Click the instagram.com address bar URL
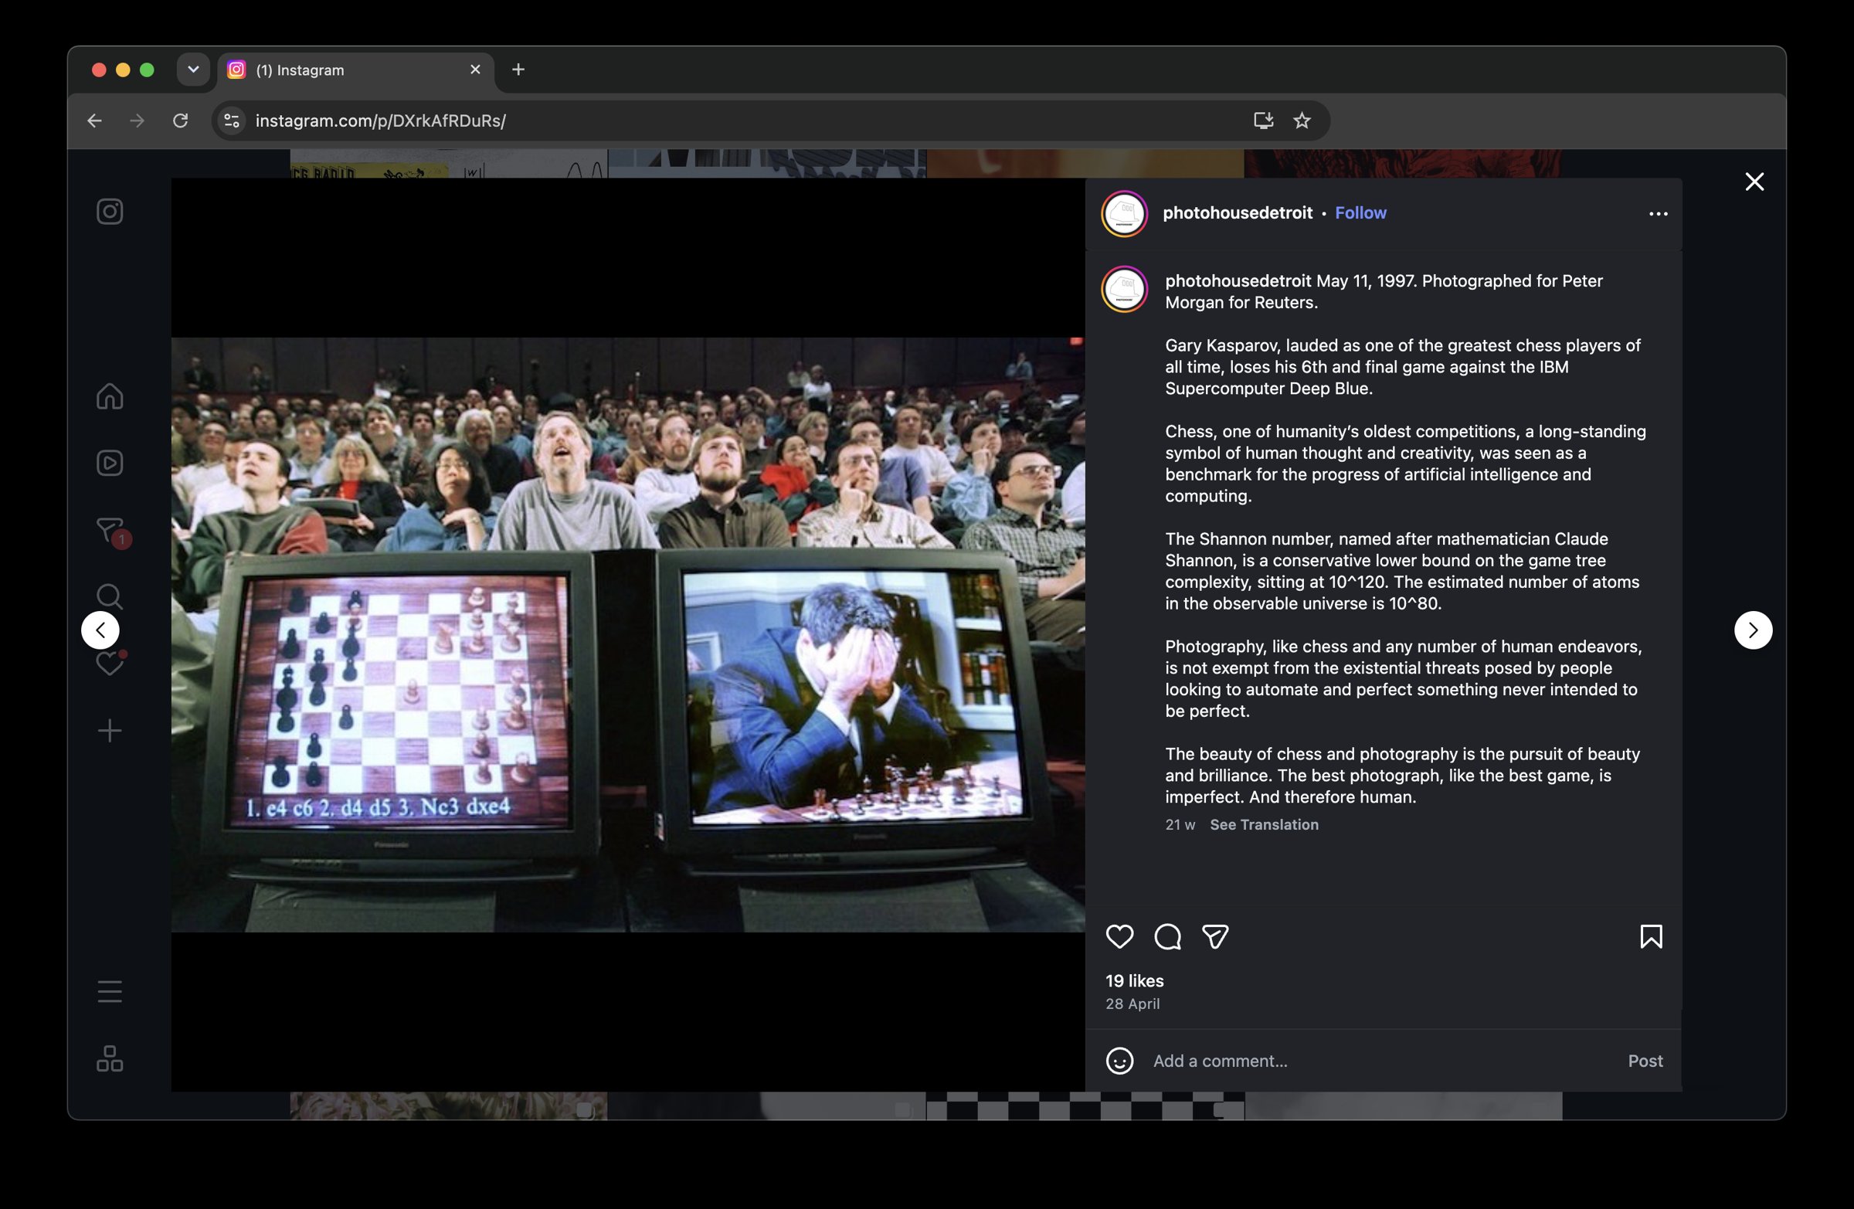The height and width of the screenshot is (1209, 1854). (380, 121)
